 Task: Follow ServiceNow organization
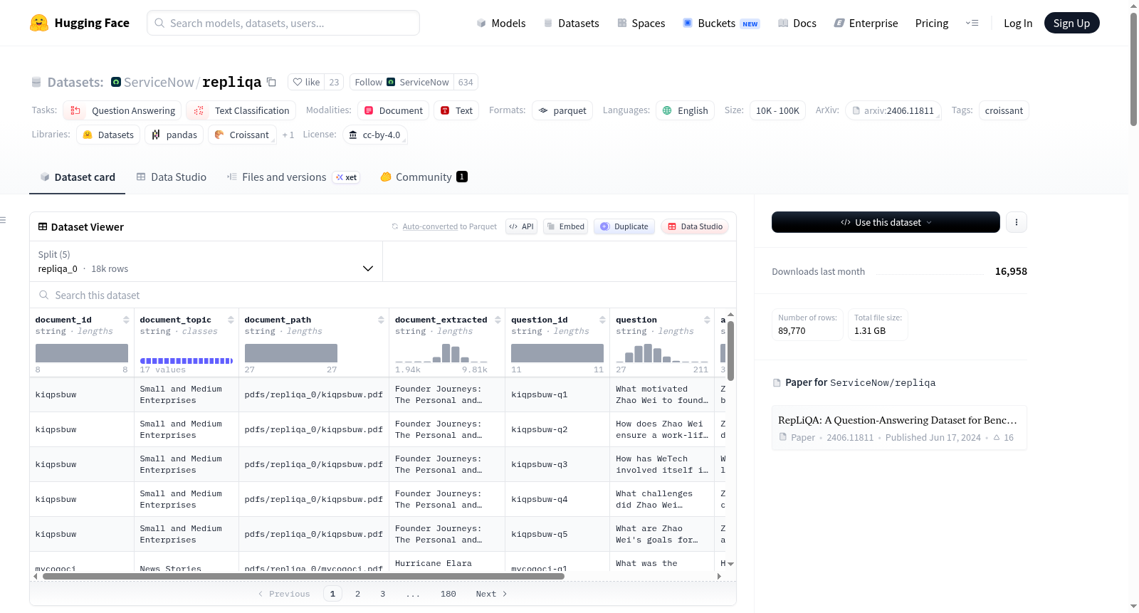point(401,82)
